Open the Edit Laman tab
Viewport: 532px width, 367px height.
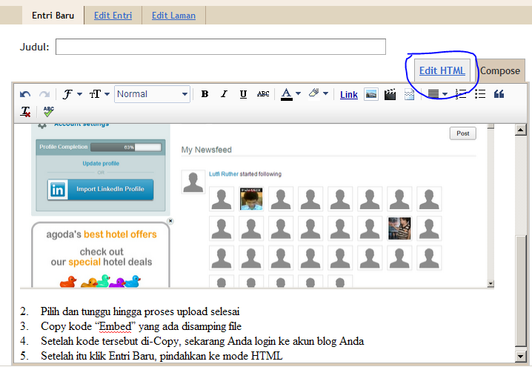click(173, 16)
